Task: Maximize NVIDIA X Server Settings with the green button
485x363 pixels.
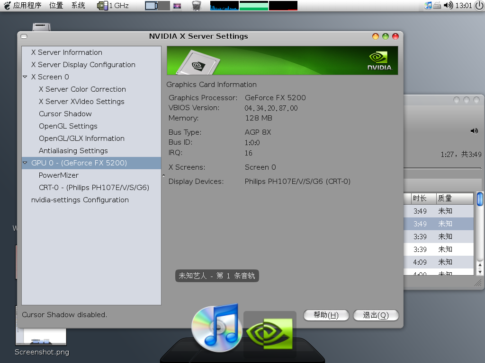Action: 386,36
